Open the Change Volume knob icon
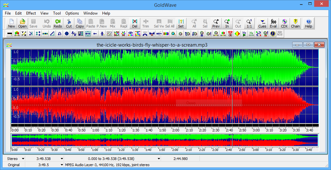The width and height of the screenshot is (331, 170). 180,34
